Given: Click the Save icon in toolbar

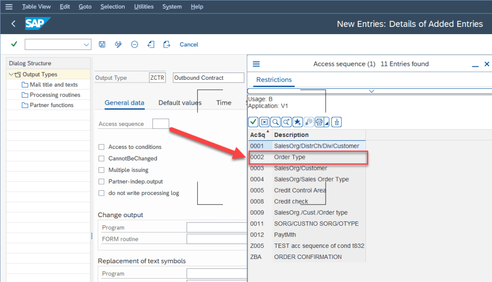Looking at the screenshot, I should coord(102,44).
